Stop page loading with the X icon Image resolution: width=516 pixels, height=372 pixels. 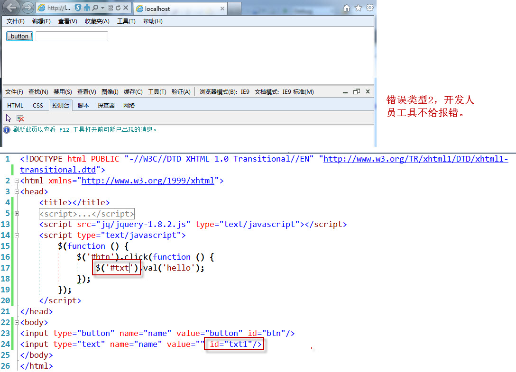pyautogui.click(x=125, y=8)
